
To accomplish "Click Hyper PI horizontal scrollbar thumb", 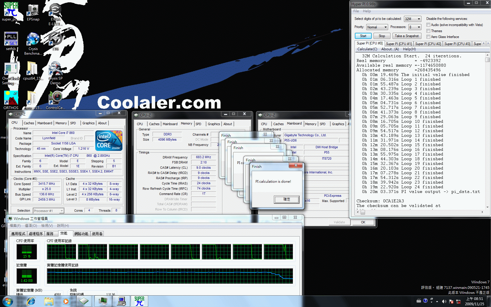I will pyautogui.click(x=363, y=212).
